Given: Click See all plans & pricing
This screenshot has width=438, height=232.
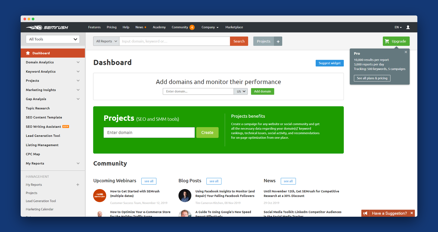Looking at the screenshot, I should point(372,78).
